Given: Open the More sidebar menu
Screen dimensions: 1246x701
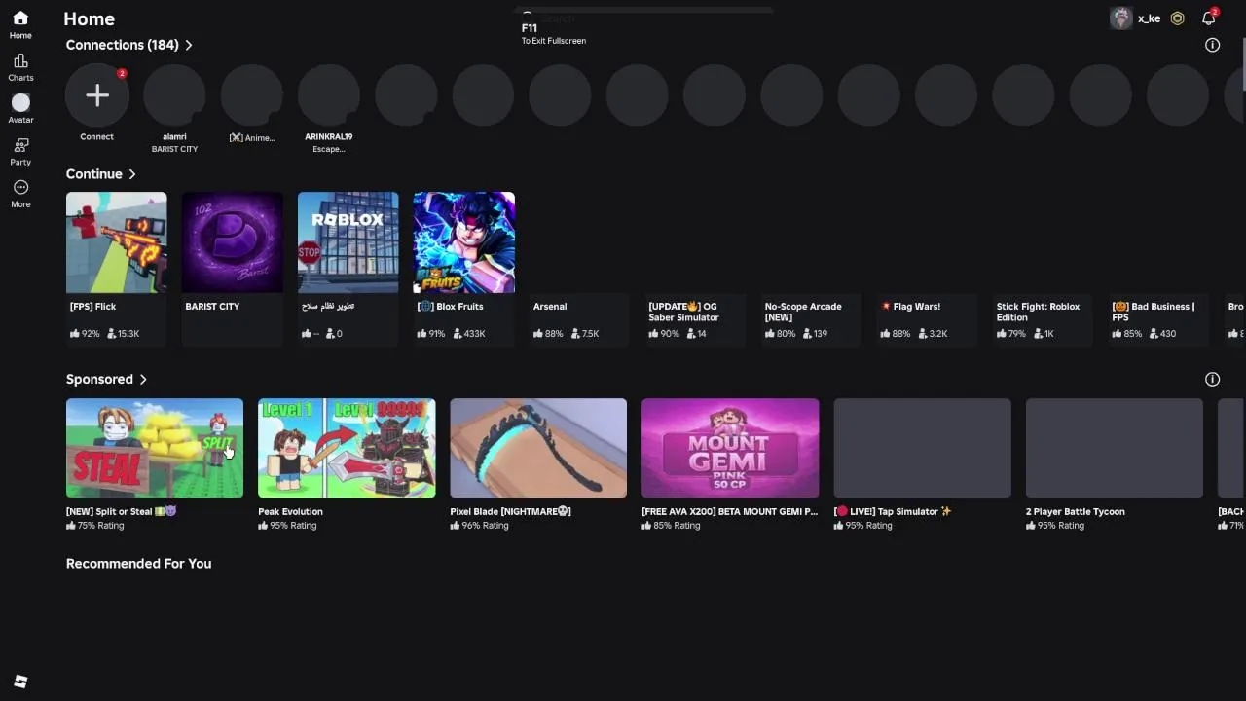Looking at the screenshot, I should coord(20,187).
